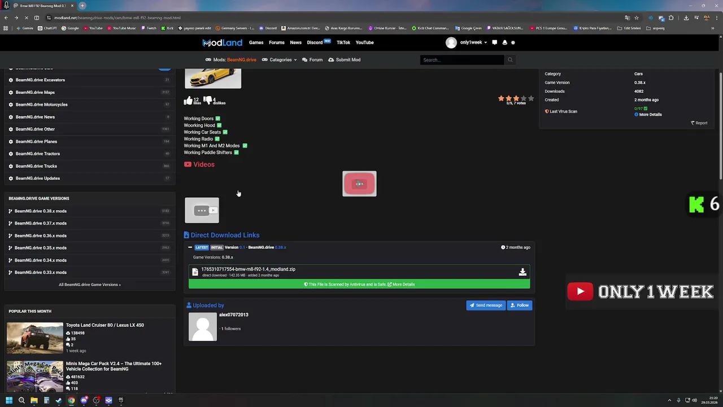
Task: Open BeamNG.drive 0.38.x mods version
Action: [x=40, y=211]
